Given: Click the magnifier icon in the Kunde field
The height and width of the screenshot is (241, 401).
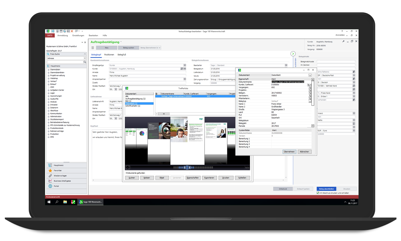Looking at the screenshot, I should [x=182, y=69].
